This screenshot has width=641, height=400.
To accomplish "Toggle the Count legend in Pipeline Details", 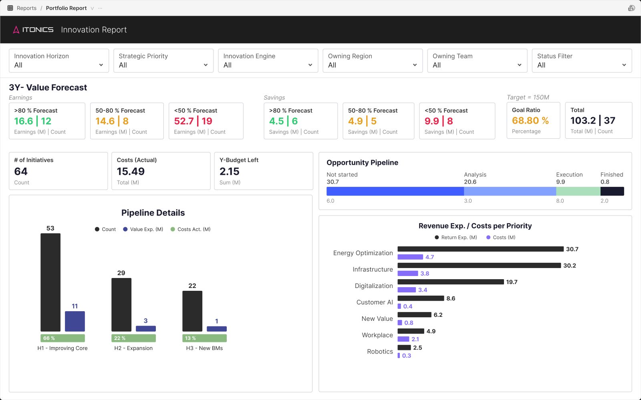I will click(x=105, y=229).
